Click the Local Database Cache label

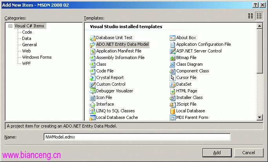click(117, 117)
